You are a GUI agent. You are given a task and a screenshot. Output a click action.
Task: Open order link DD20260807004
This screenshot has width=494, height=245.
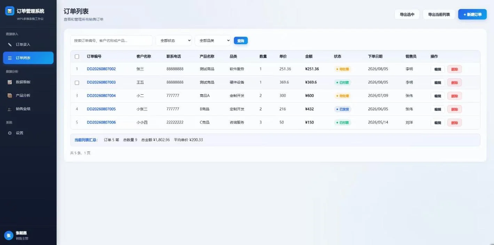101,96
